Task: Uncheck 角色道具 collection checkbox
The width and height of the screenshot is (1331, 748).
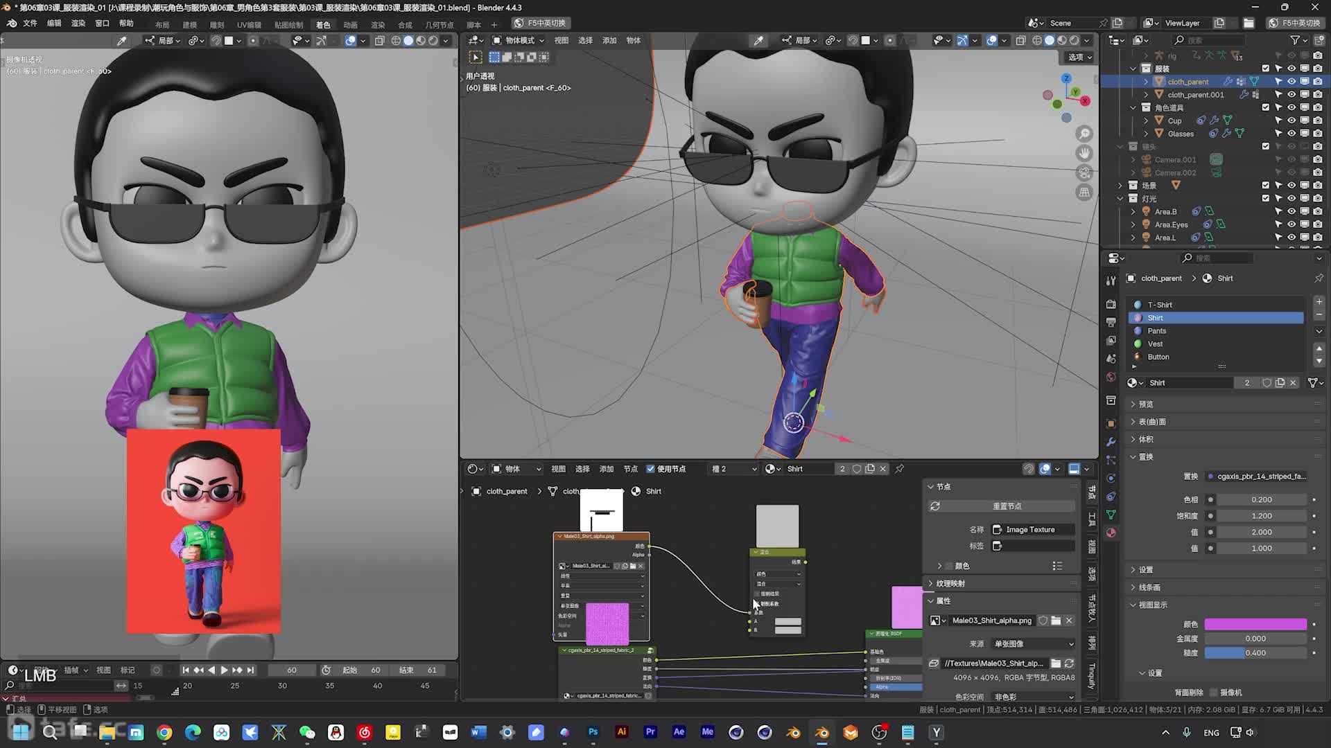Action: pos(1266,107)
